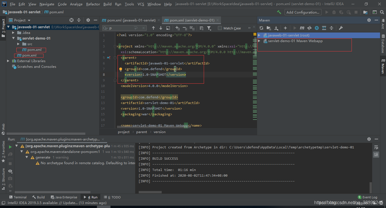Collapse servlet-demo-01 module folder

tap(13, 38)
